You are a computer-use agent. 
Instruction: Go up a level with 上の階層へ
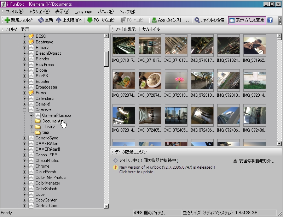[x=59, y=20]
